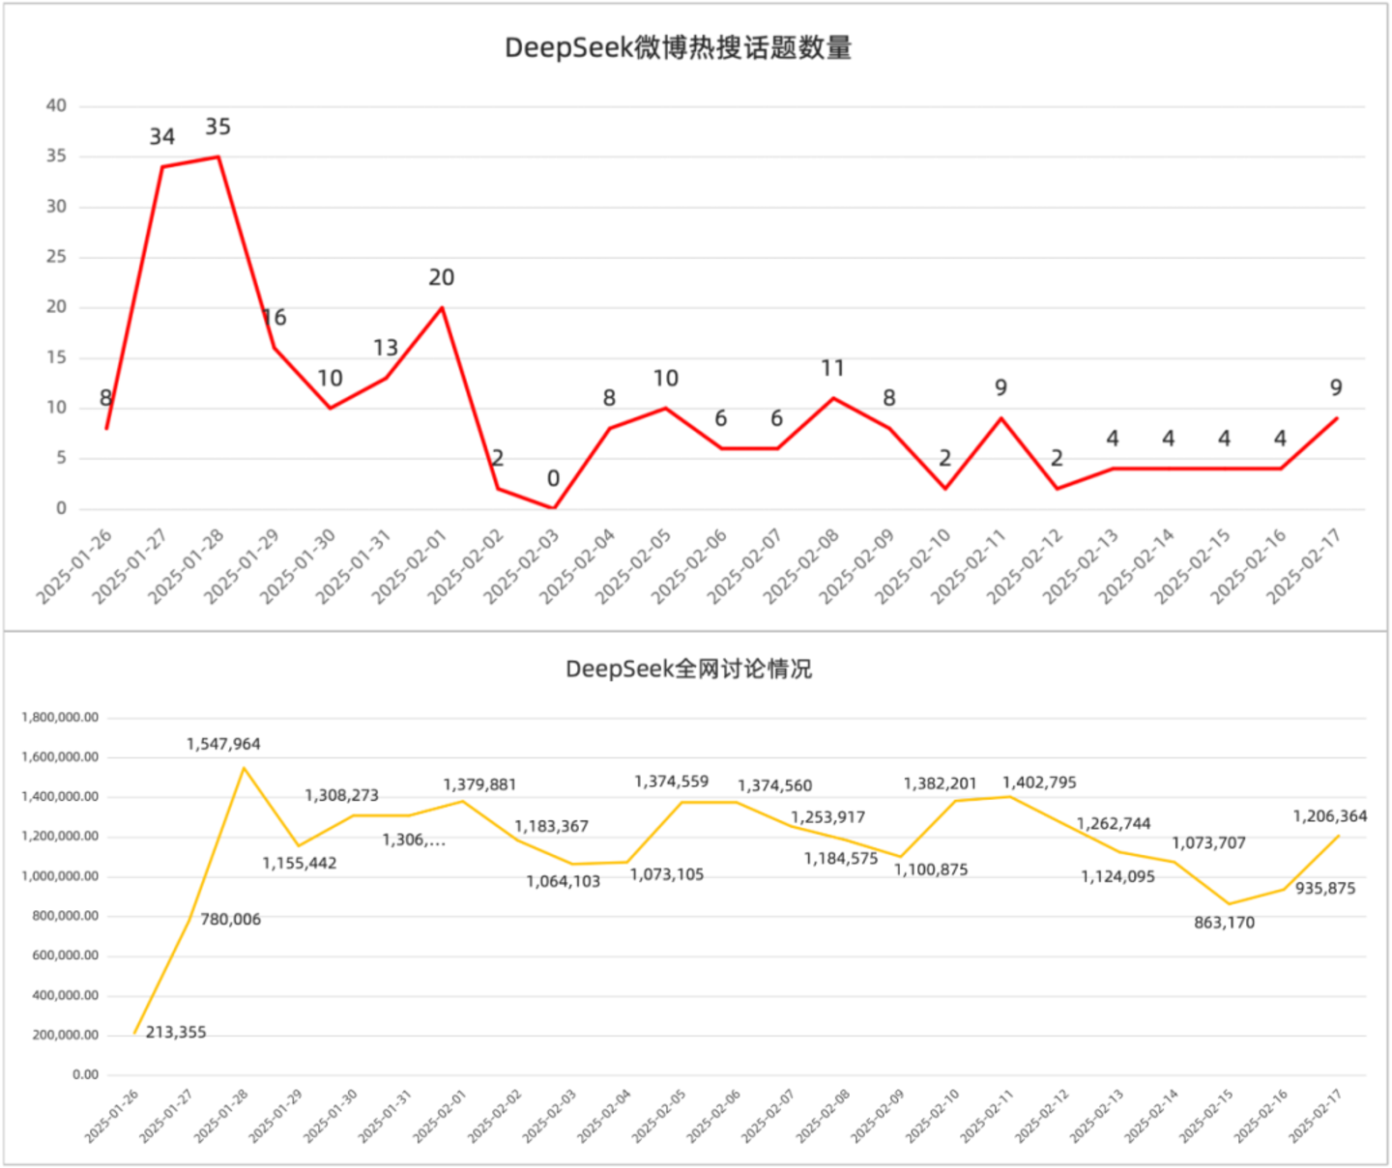Viewport: 1392px width, 1168px height.
Task: Select 2025-02-17 date on bottom chart axis
Action: [1316, 1117]
